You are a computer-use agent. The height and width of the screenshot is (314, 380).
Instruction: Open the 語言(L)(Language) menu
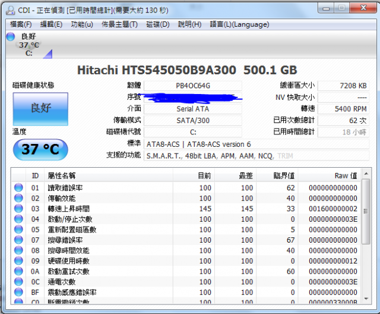click(x=239, y=24)
